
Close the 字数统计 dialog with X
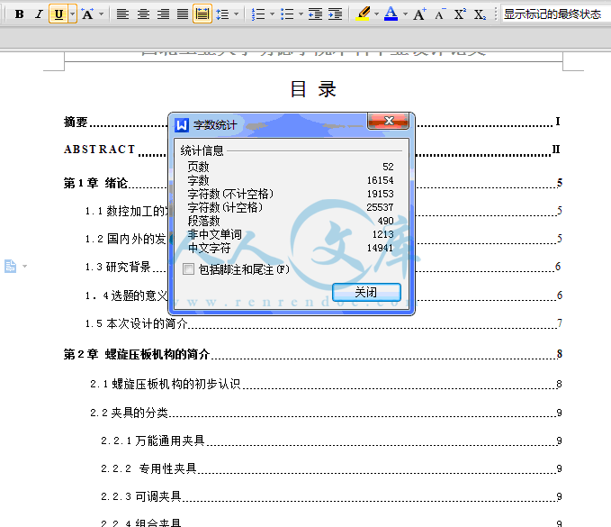point(388,121)
